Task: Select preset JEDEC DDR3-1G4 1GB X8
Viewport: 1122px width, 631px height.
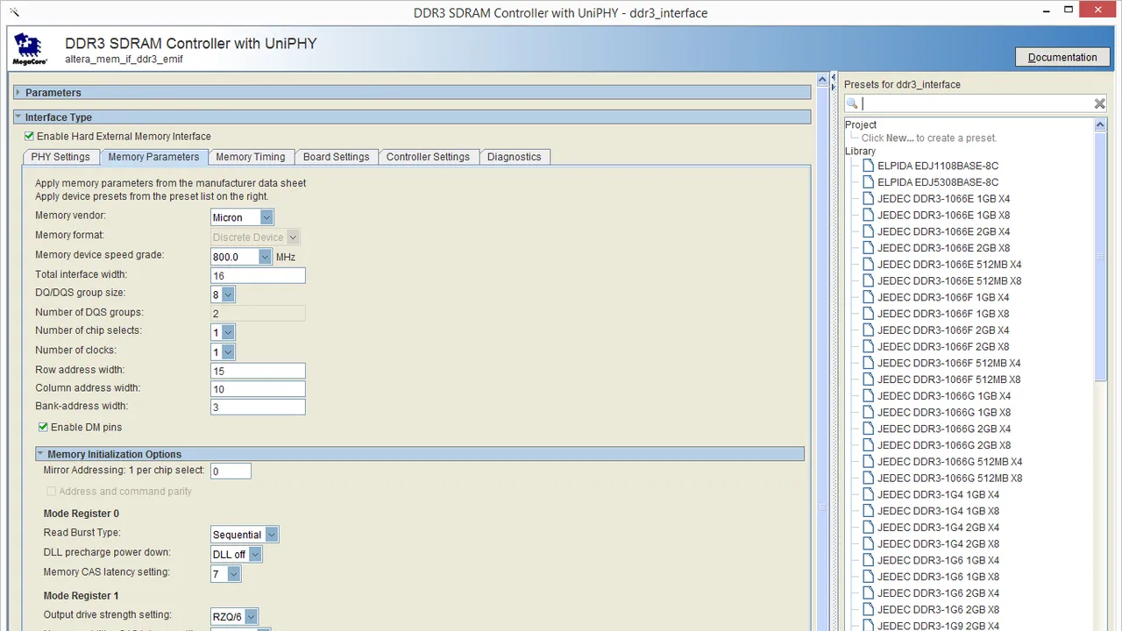Action: tap(938, 511)
